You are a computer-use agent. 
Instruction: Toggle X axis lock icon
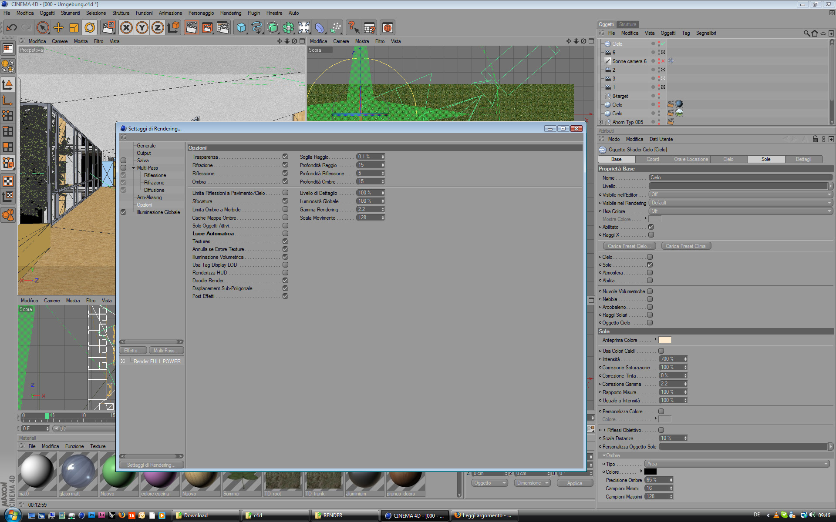(x=126, y=28)
